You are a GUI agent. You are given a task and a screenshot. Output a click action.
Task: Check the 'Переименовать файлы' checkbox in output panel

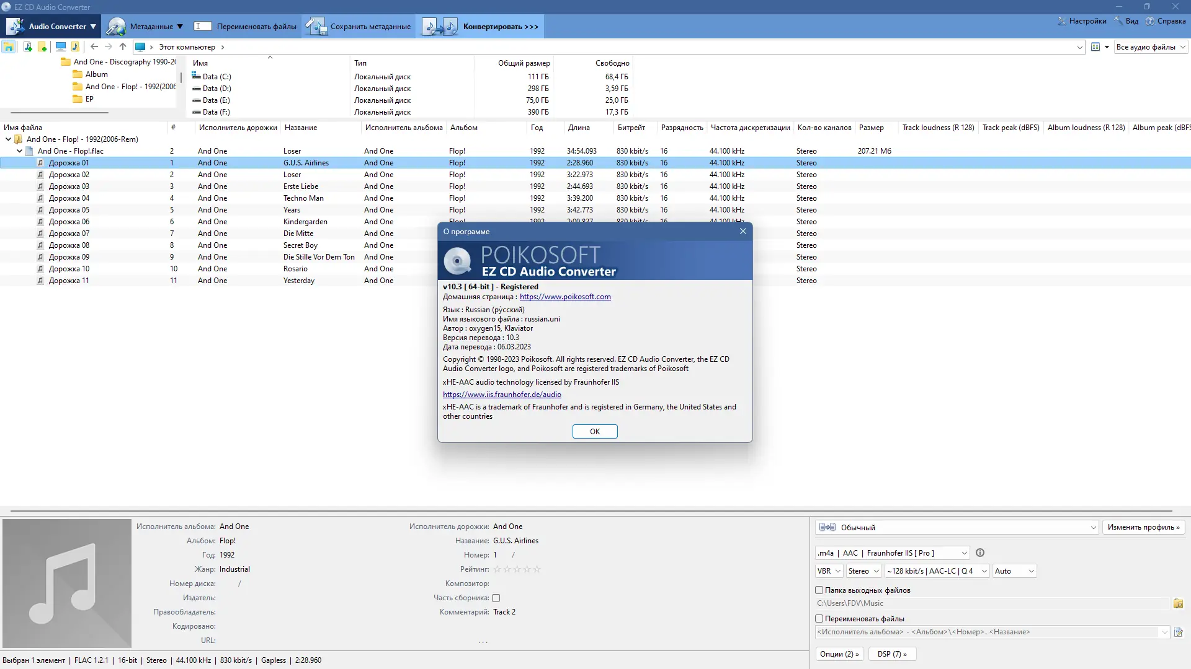pyautogui.click(x=819, y=619)
